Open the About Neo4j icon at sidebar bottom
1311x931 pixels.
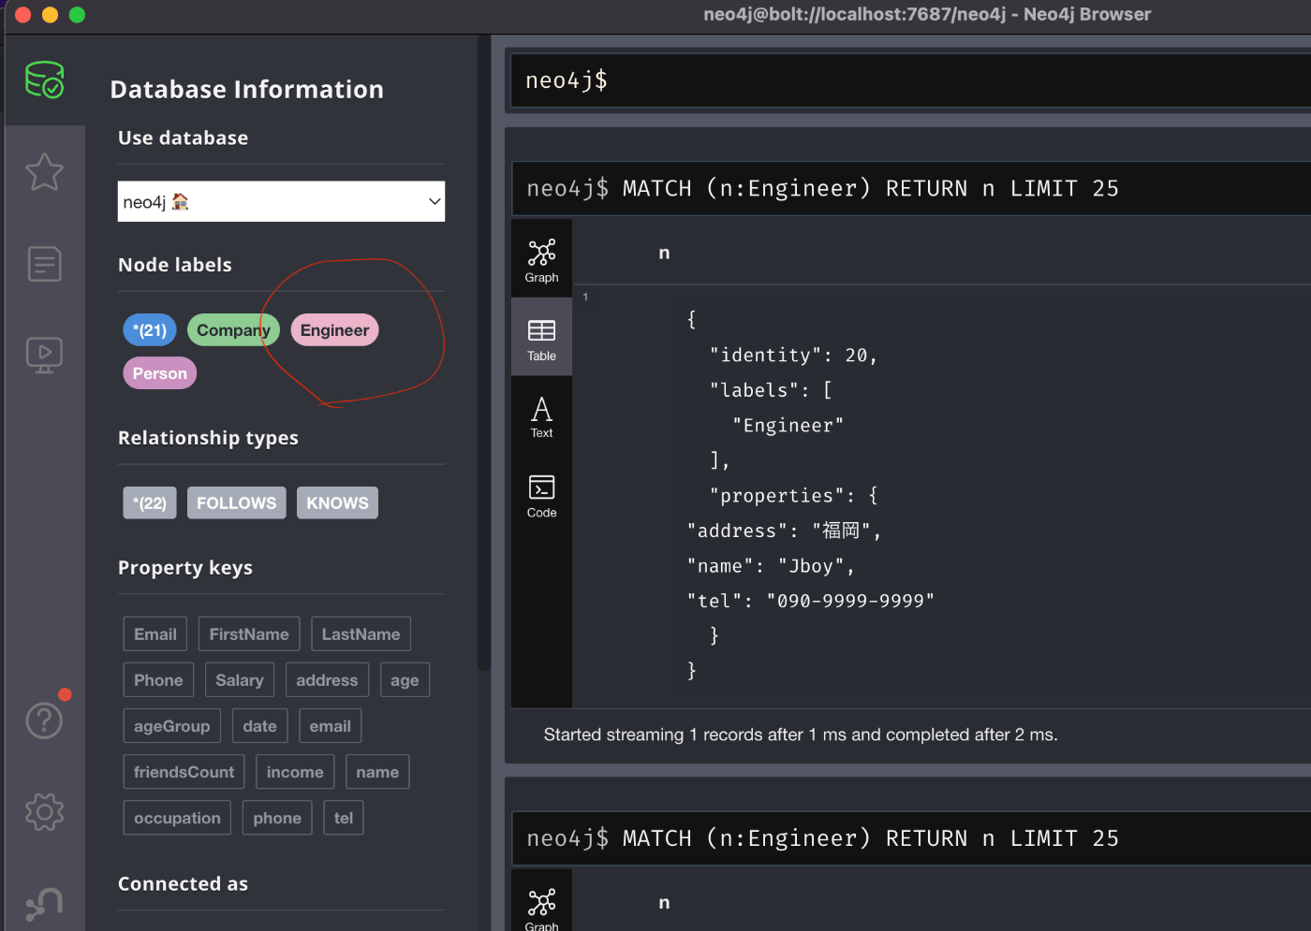(44, 903)
